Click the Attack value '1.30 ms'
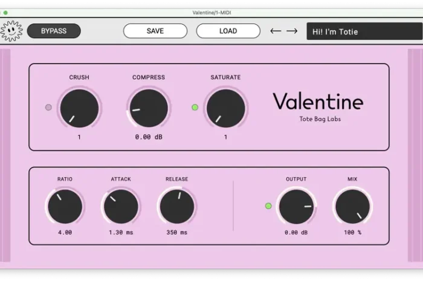This screenshot has width=423, height=281. 121,232
